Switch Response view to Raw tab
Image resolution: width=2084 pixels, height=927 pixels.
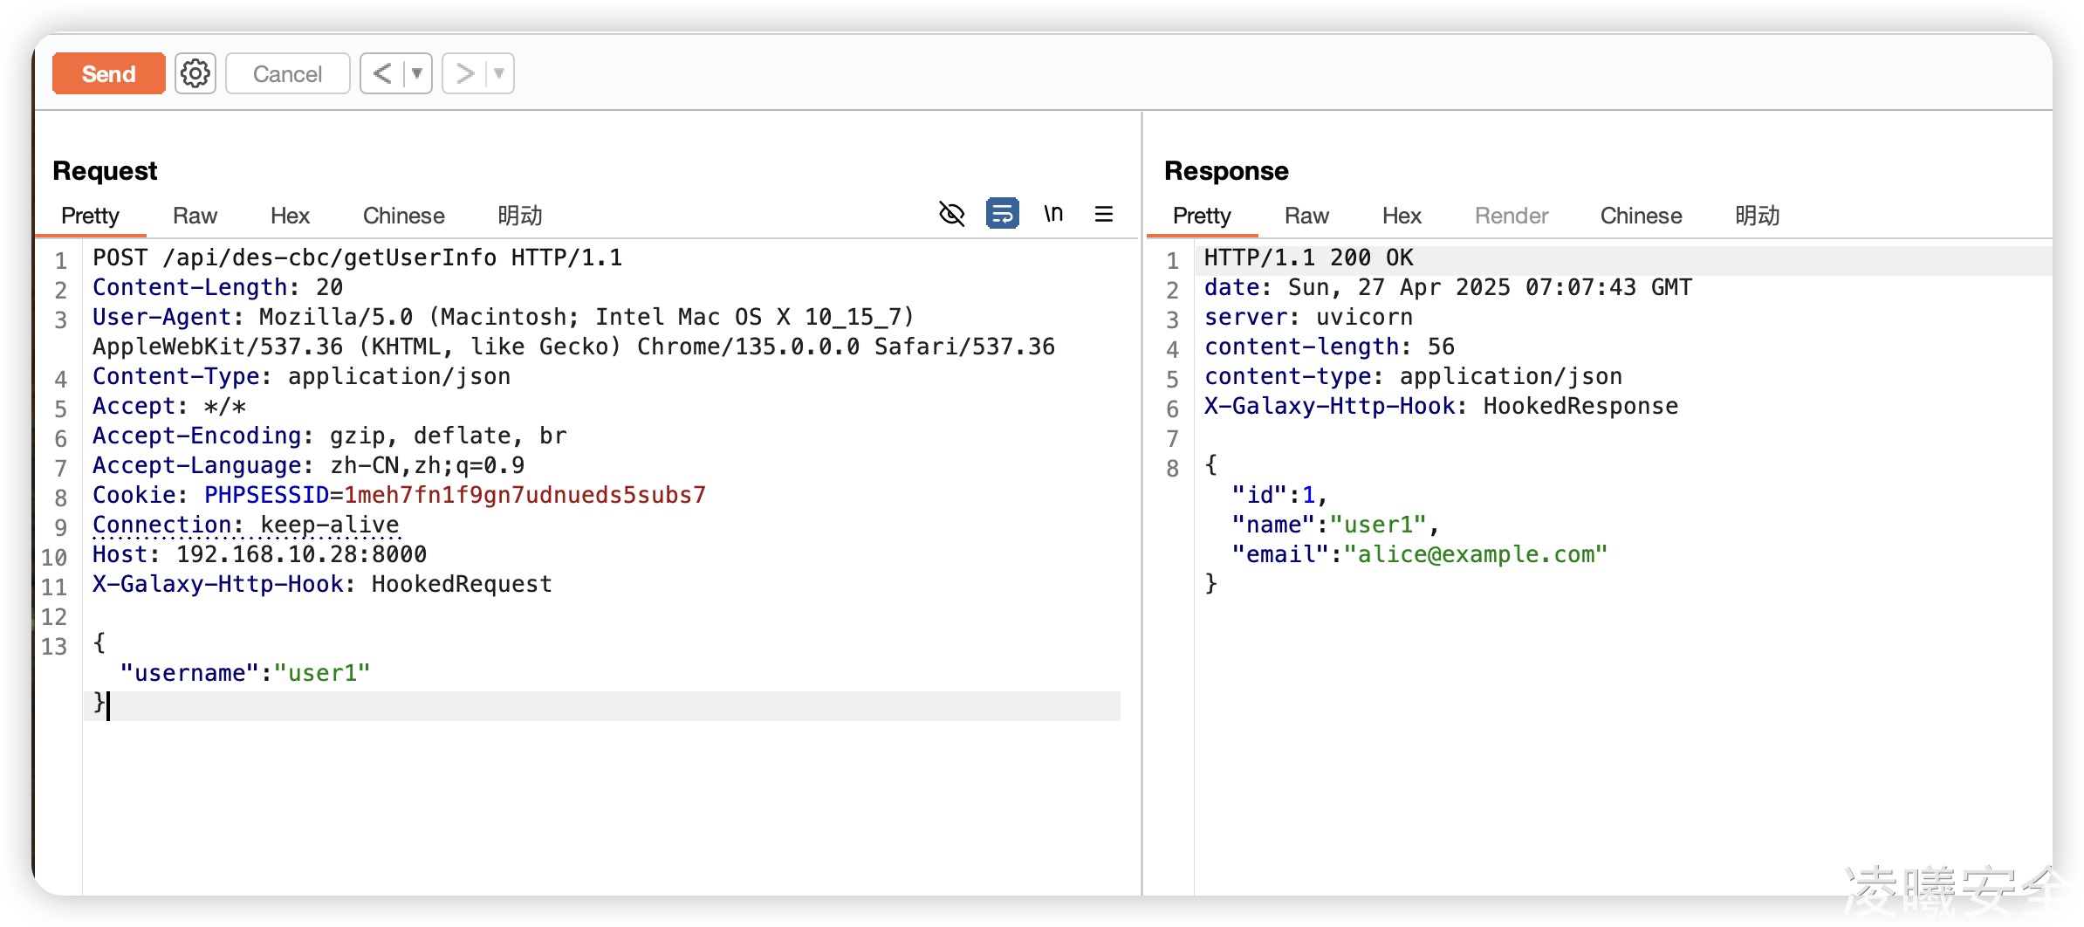click(x=1306, y=216)
